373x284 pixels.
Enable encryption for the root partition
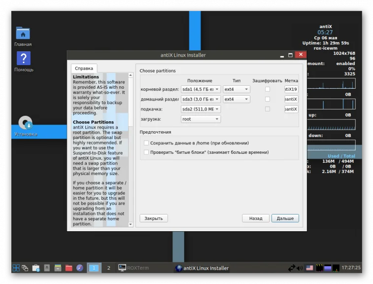coord(268,89)
